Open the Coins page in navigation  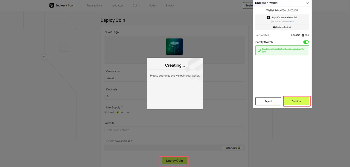(136, 5)
